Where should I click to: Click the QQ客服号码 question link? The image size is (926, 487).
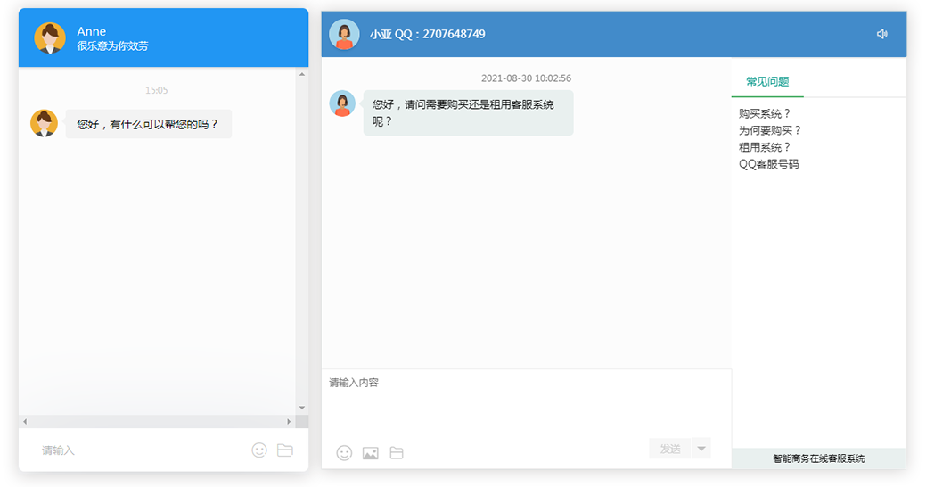[x=769, y=164]
